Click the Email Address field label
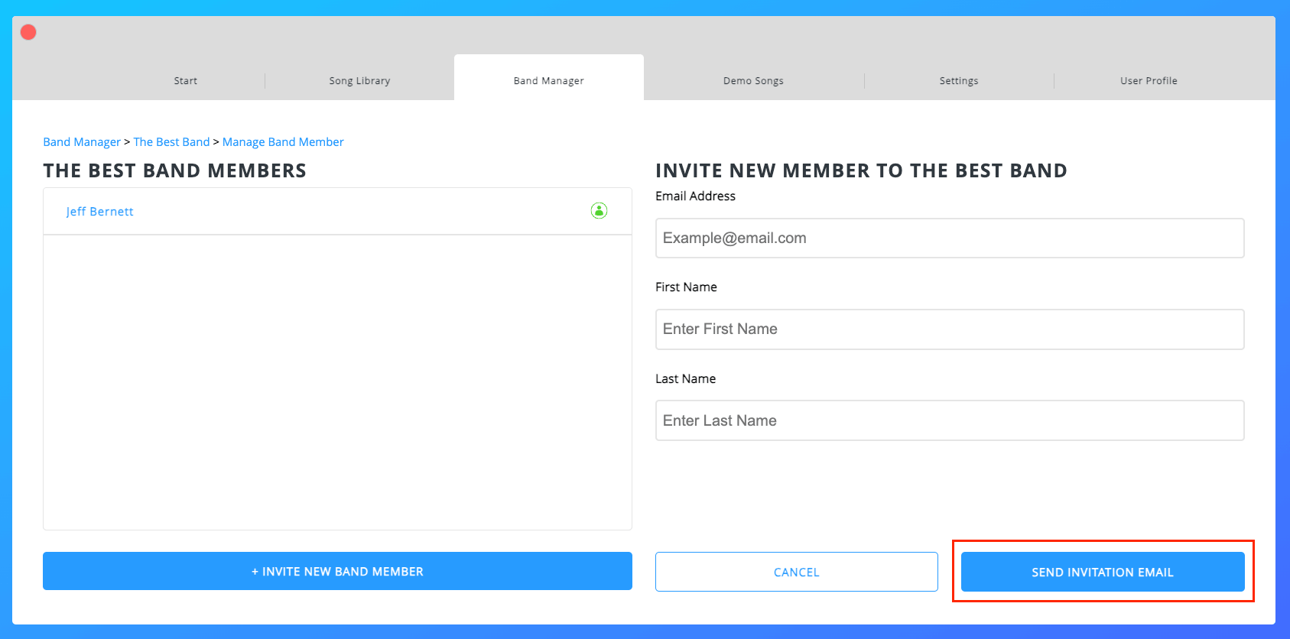Screen dimensions: 1290x639 click(x=695, y=196)
